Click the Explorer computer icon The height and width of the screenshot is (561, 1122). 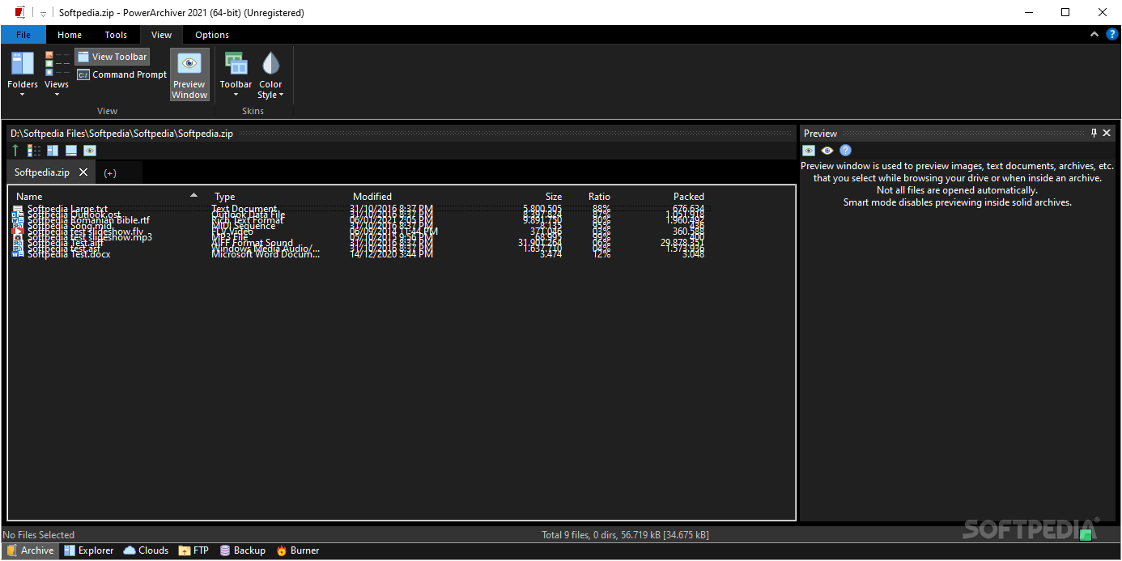pos(70,550)
